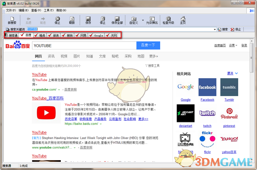257x170 pixels.
Task: Click the Baidu logo
Action: click(18, 45)
